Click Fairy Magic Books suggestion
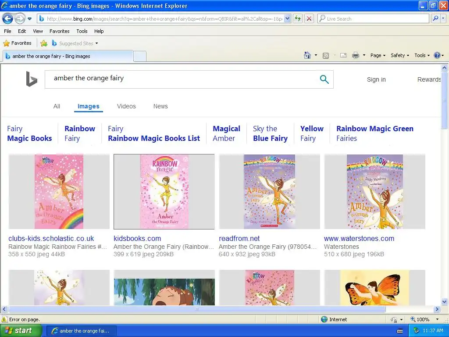The height and width of the screenshot is (337, 449). click(x=29, y=133)
